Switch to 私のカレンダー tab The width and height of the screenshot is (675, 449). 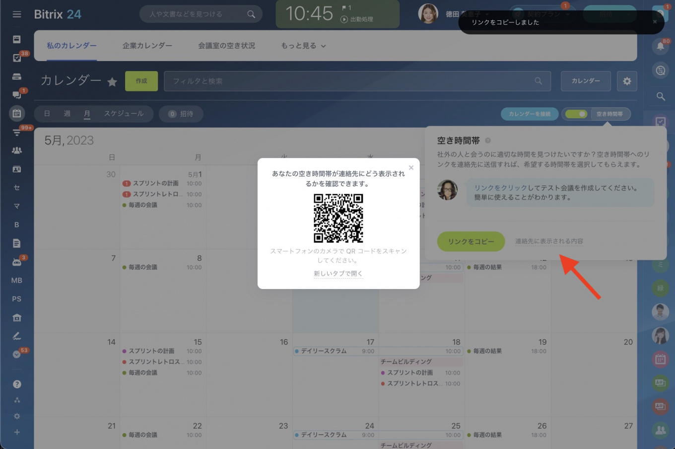[72, 46]
